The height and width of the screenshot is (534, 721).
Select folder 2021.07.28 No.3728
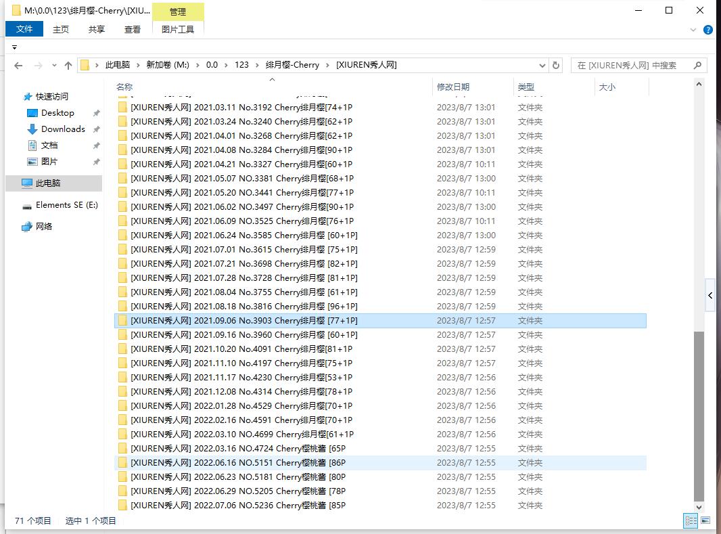click(x=380, y=277)
